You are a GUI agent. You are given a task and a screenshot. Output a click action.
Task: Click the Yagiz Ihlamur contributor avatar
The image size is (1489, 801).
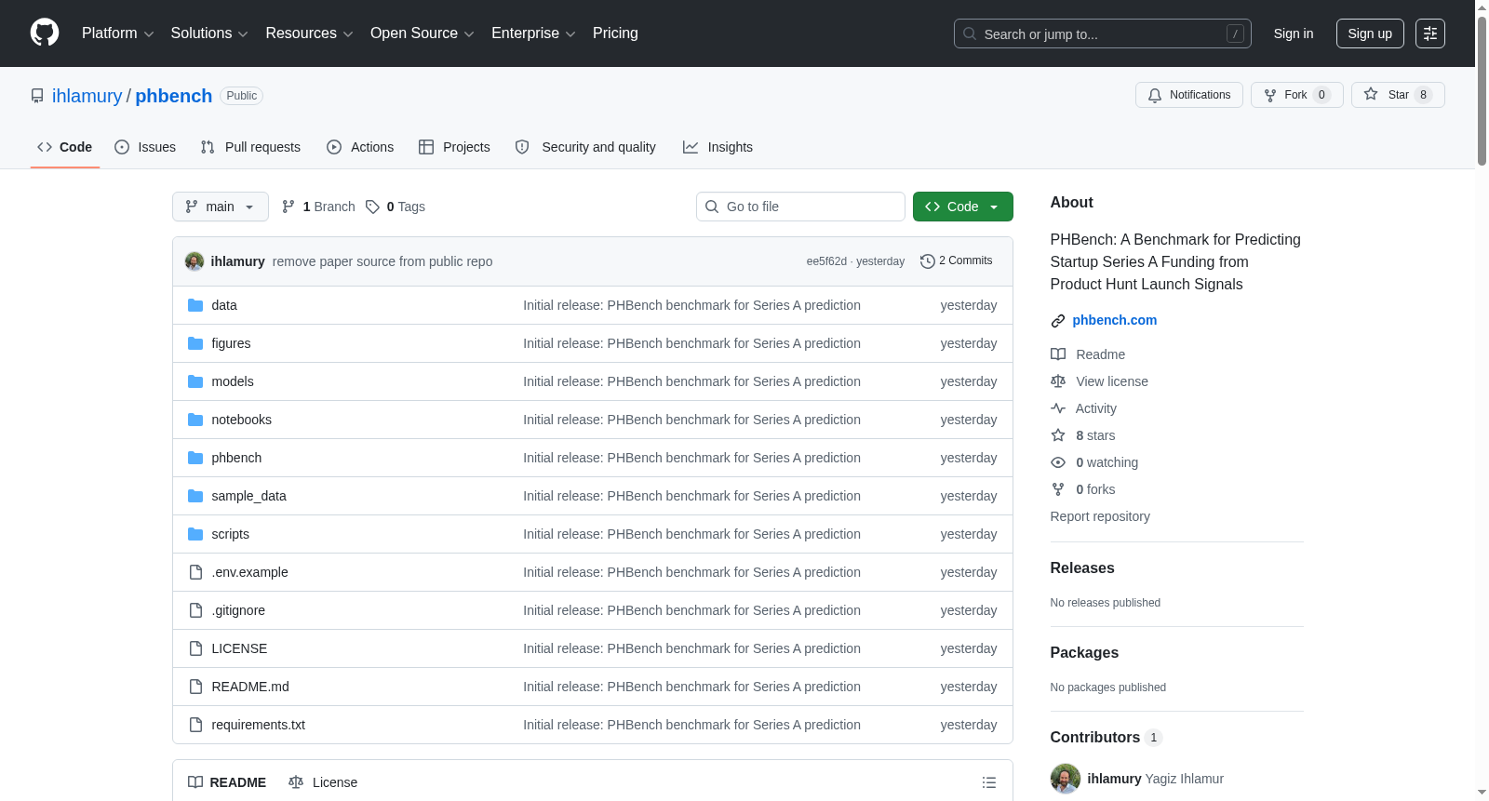(1066, 779)
